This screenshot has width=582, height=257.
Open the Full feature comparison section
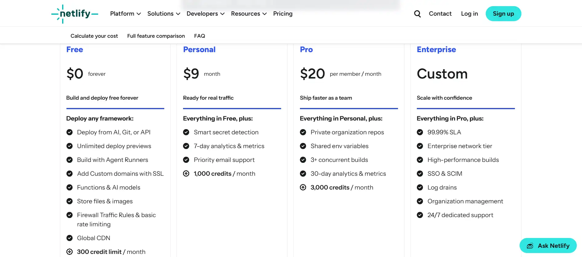click(x=156, y=36)
